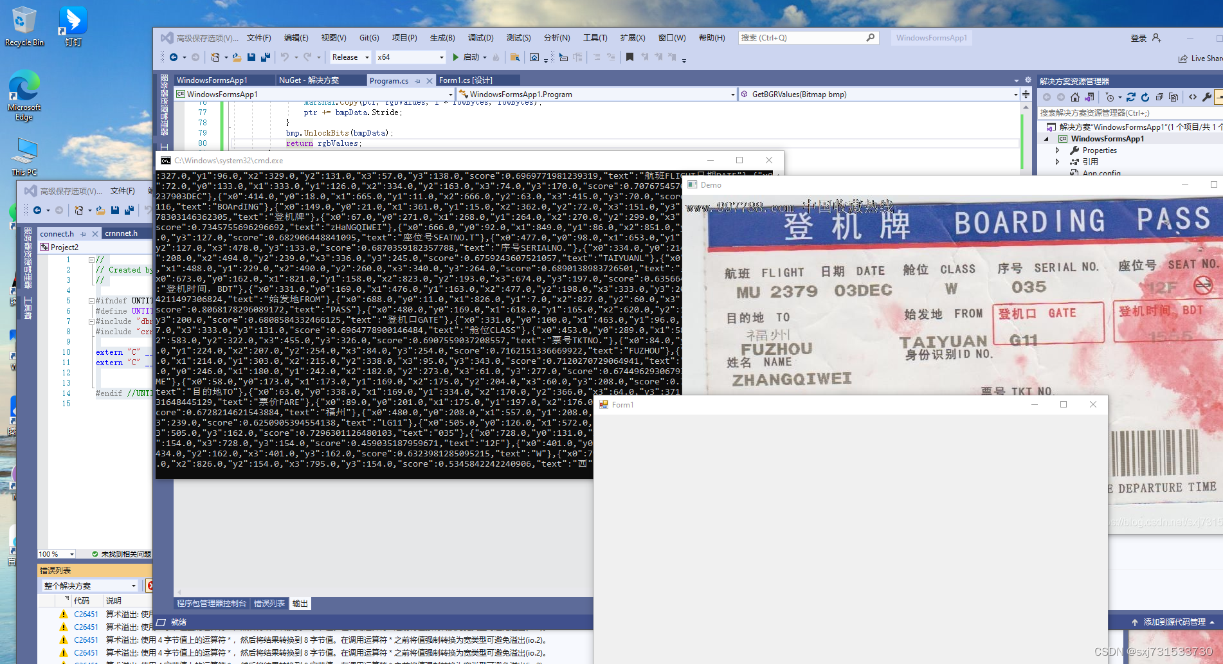Open the This PC desktop icon
Viewport: 1223px width, 664px height.
click(24, 156)
